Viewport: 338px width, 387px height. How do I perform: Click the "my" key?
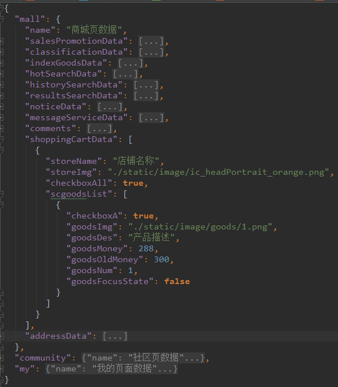pos(25,369)
